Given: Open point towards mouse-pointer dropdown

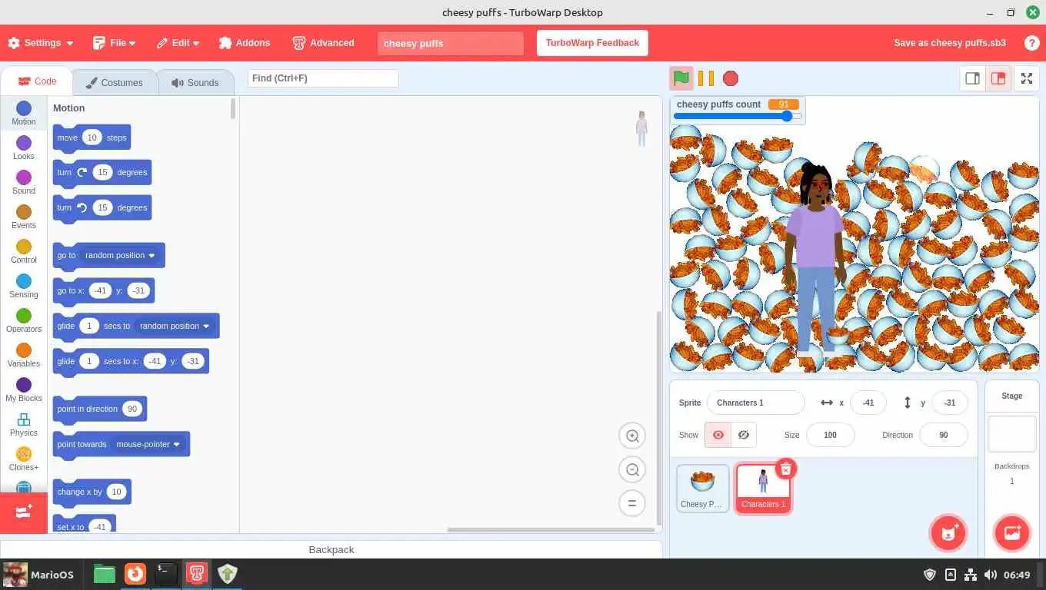Looking at the screenshot, I should [x=148, y=444].
